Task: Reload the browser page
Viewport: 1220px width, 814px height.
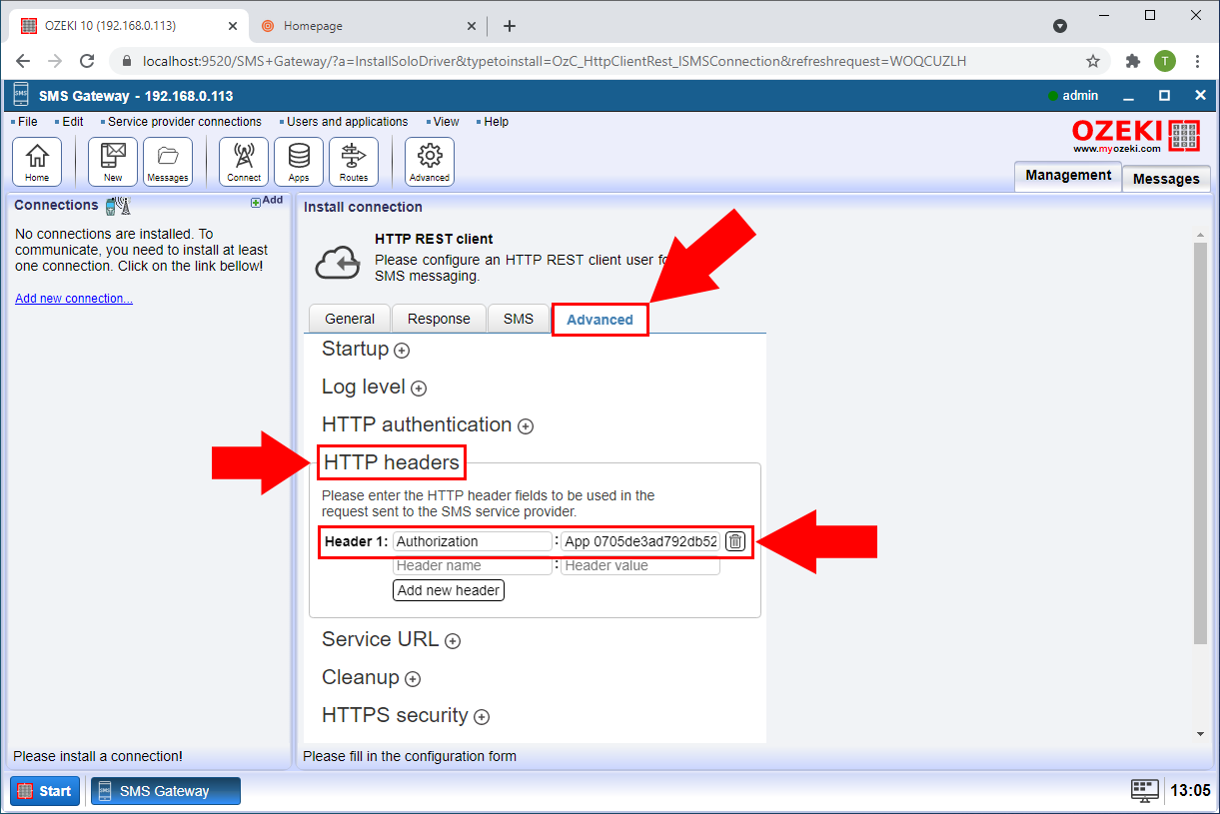Action: pos(87,61)
